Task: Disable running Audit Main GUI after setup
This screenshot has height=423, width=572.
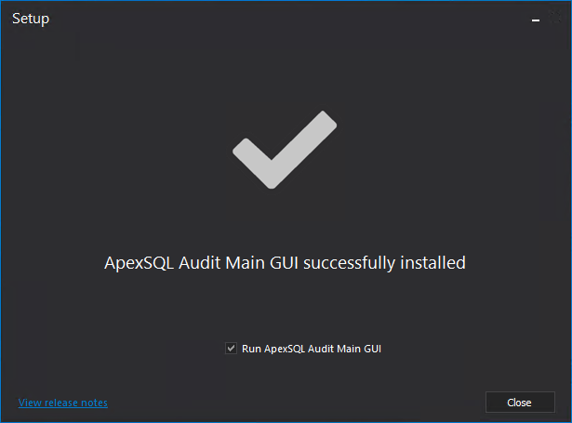Action: click(231, 349)
